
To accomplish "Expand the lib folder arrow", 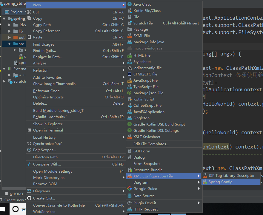I will point(9,31).
